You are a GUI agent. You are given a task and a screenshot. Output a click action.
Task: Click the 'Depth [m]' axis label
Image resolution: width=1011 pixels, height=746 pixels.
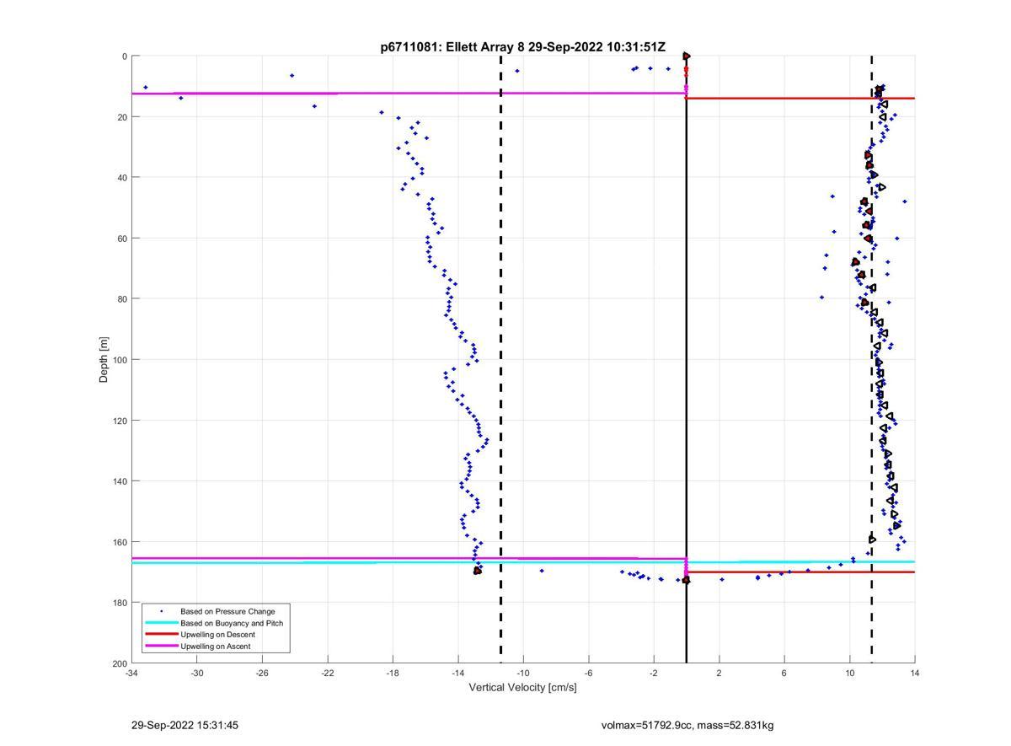tap(104, 360)
